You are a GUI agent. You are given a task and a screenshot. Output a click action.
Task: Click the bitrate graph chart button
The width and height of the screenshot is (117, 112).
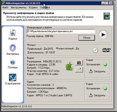click(x=79, y=63)
